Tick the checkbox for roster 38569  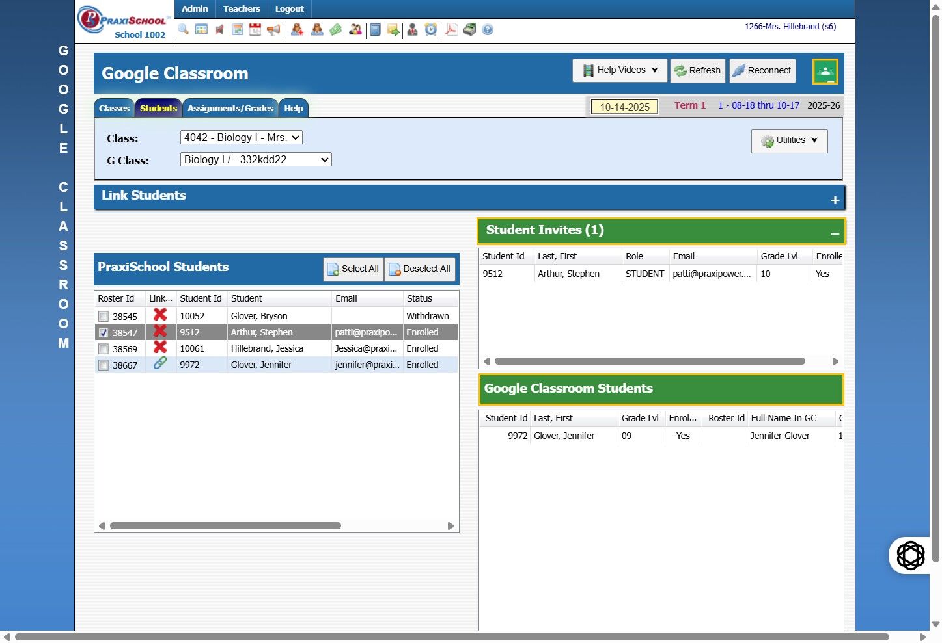tap(104, 349)
